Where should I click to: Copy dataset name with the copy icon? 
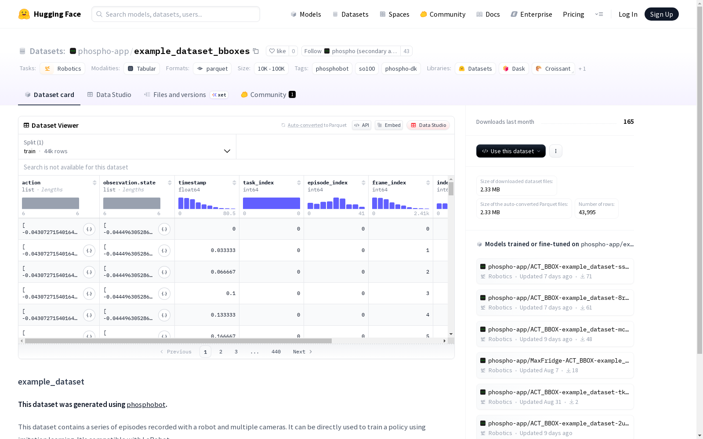[x=256, y=51]
